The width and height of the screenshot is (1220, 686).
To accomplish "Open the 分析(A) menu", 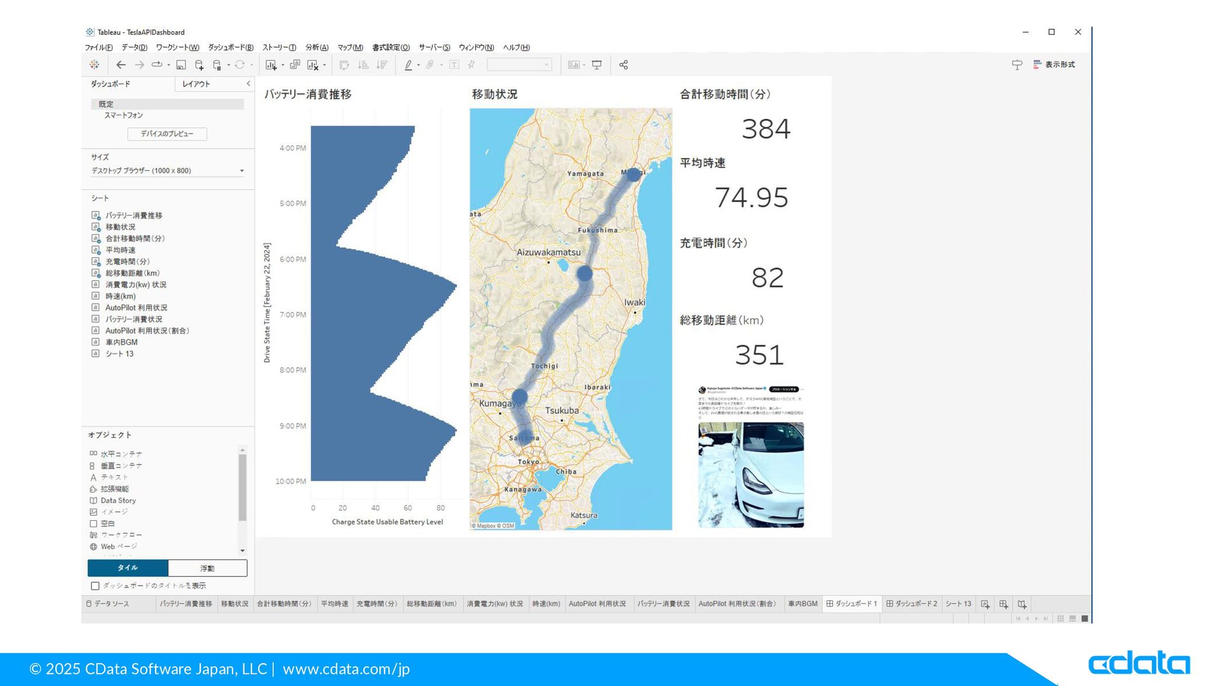I will coord(316,48).
